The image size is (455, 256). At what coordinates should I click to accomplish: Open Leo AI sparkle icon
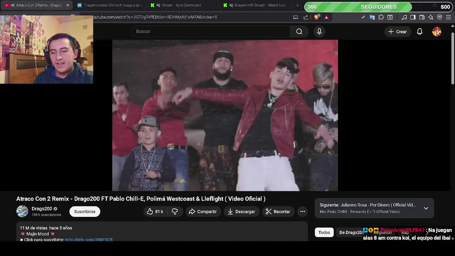[431, 17]
